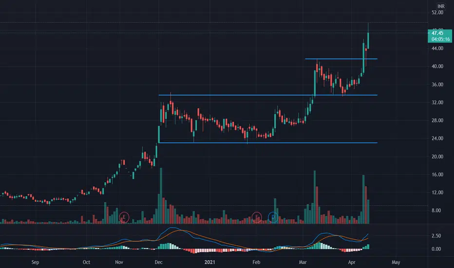
Task: Click the Feb label on time axis
Action: 256,262
